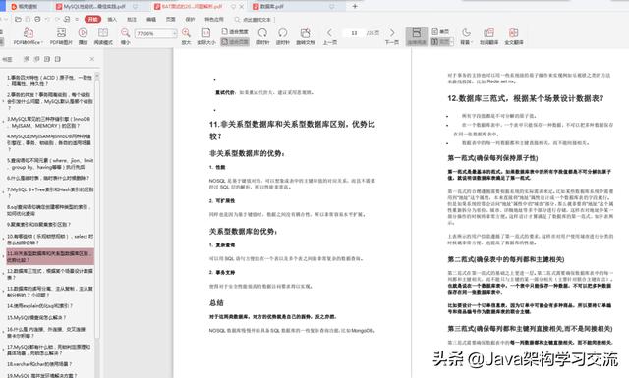Viewport: 629px width, 378px height.
Task: Click the search box in the ribbon
Action: click(x=254, y=20)
